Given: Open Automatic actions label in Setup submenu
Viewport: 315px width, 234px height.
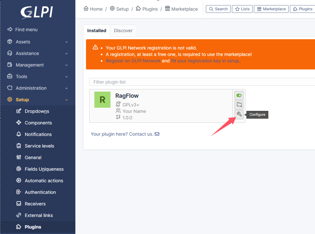Looking at the screenshot, I should (x=44, y=181).
